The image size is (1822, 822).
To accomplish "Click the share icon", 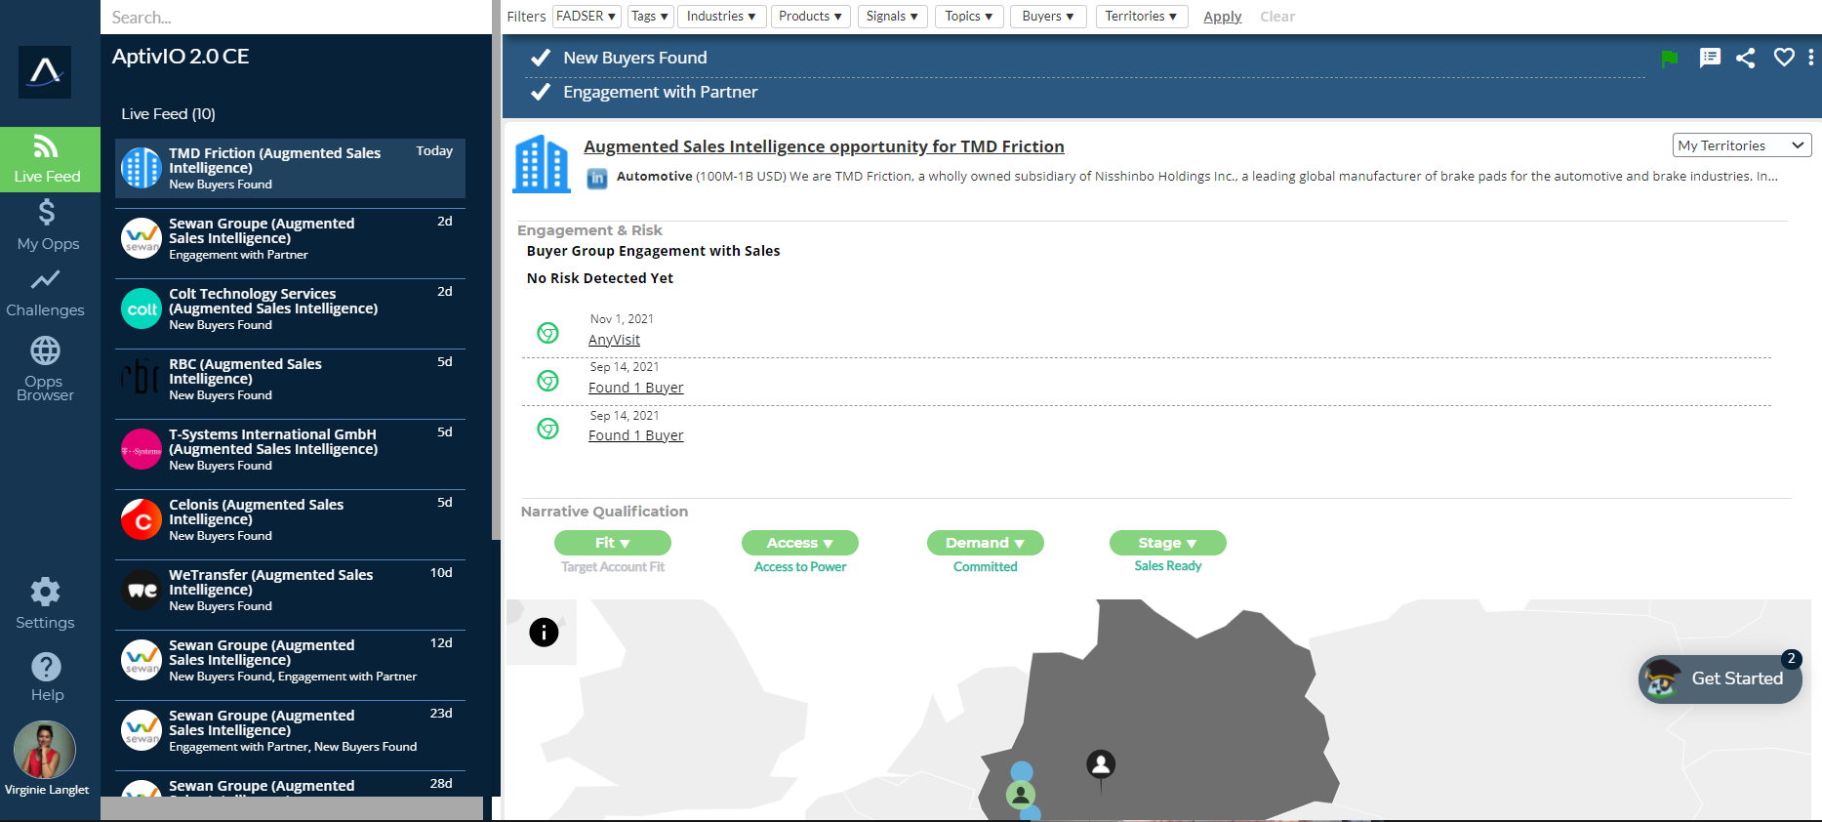I will click(1746, 58).
